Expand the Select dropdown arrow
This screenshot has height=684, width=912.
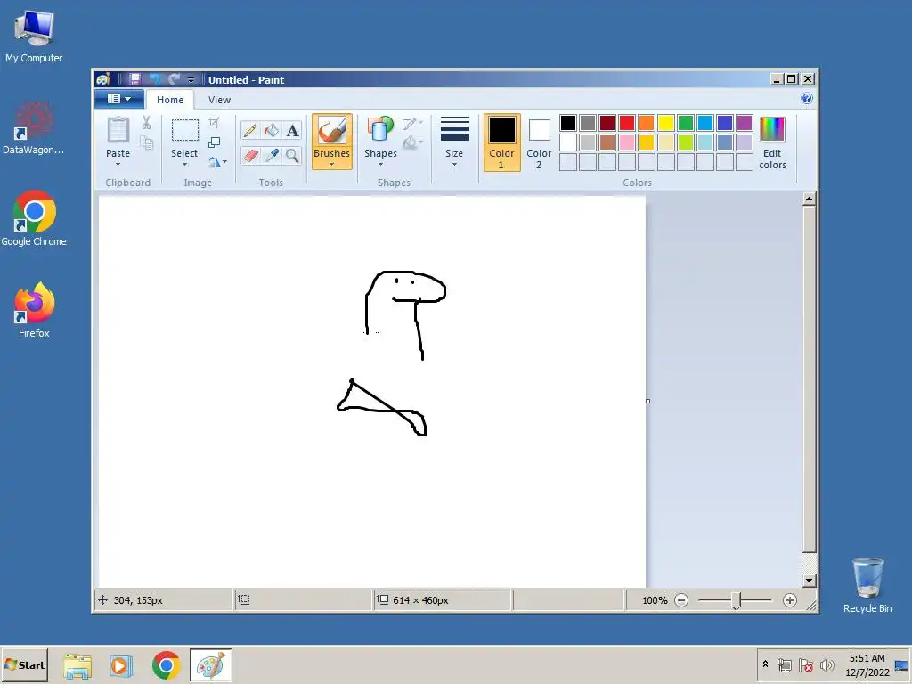[184, 165]
